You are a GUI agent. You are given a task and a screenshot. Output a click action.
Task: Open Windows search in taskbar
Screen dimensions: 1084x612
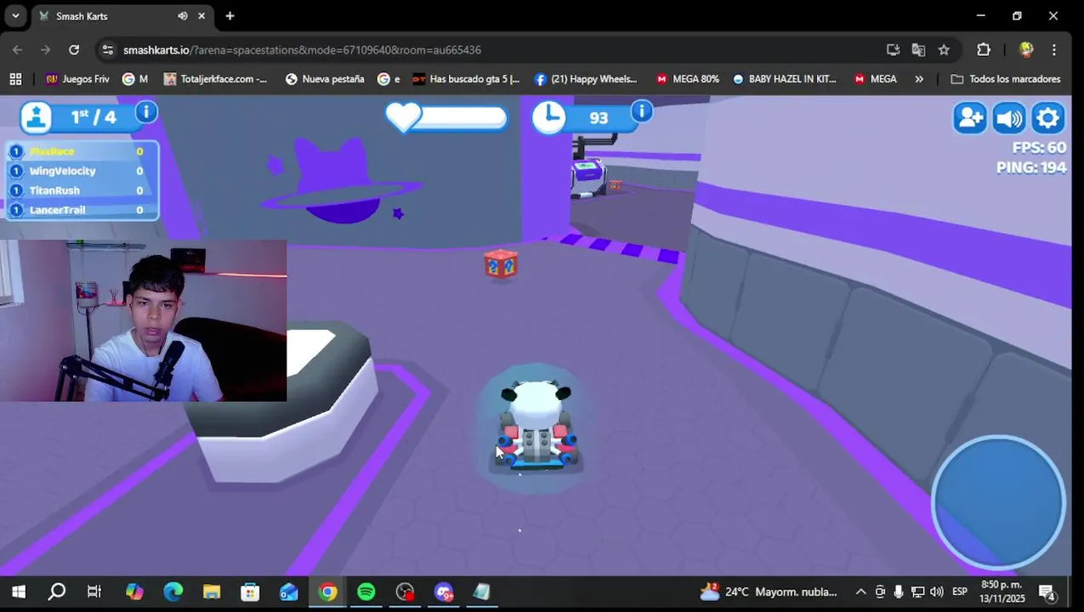point(57,592)
